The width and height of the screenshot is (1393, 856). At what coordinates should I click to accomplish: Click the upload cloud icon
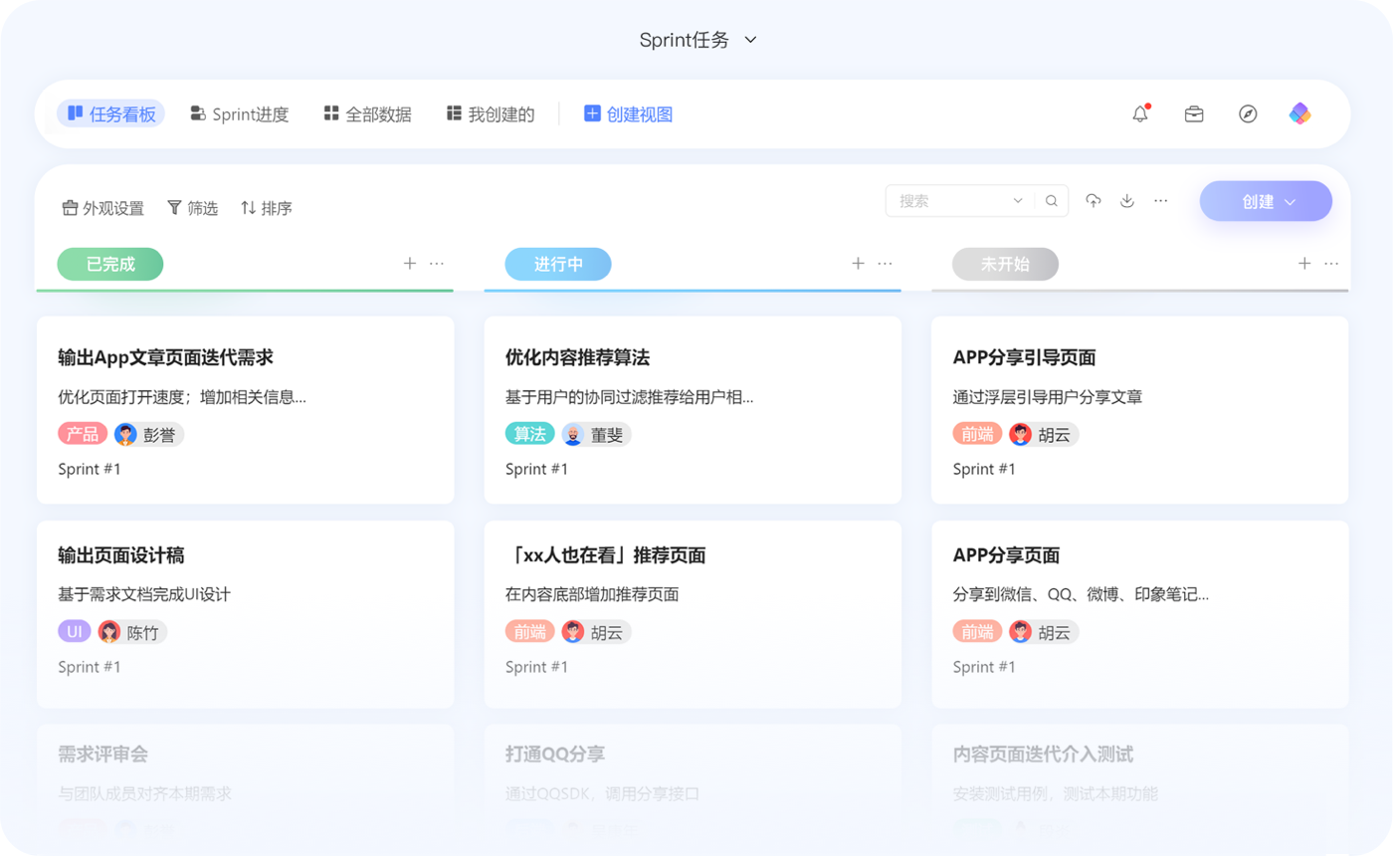(1094, 201)
